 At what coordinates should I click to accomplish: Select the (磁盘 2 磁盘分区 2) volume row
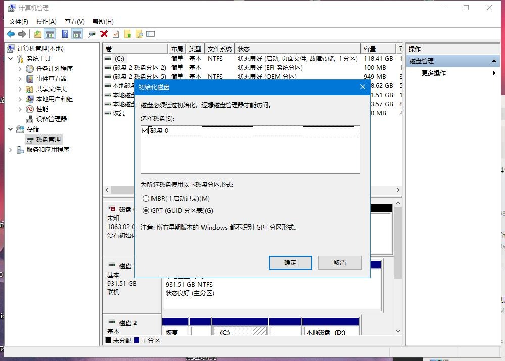253,68
